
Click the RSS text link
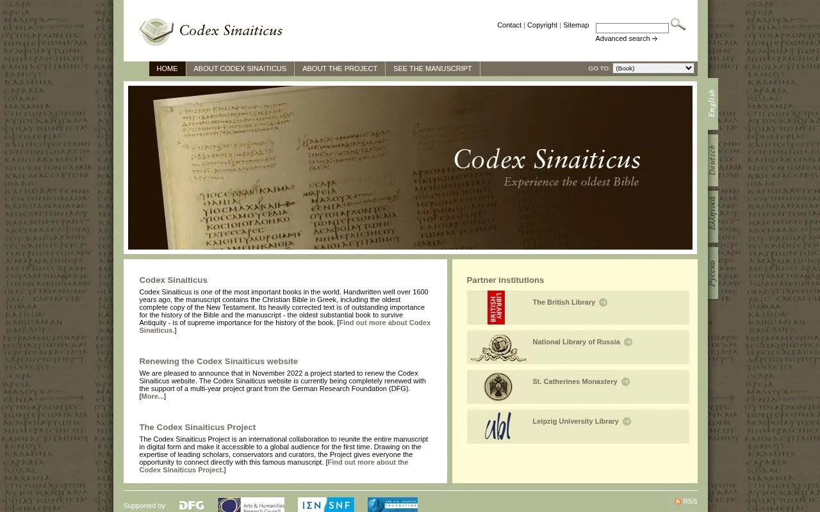coord(690,502)
